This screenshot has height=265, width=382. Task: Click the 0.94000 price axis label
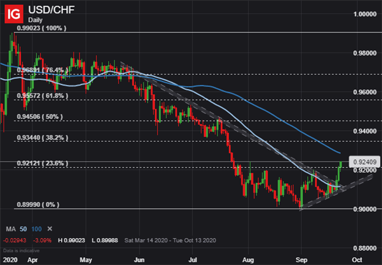pyautogui.click(x=365, y=131)
